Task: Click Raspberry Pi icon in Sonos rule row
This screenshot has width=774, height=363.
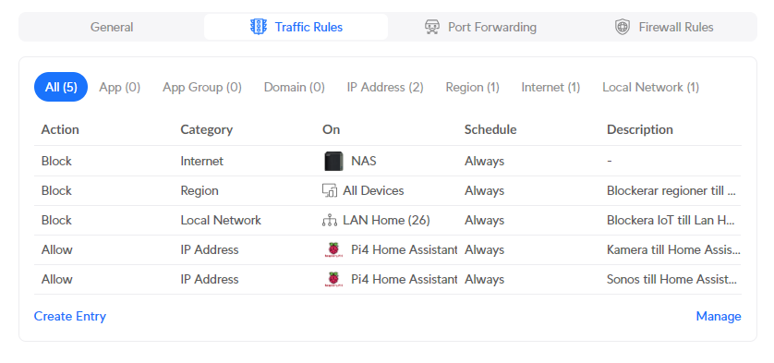Action: [333, 280]
